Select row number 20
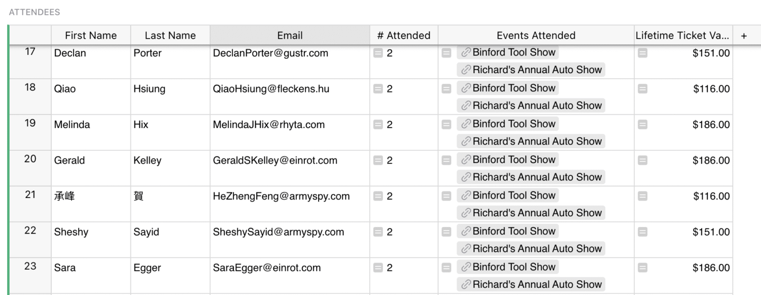Viewport: 761px width, 295px height. click(30, 159)
